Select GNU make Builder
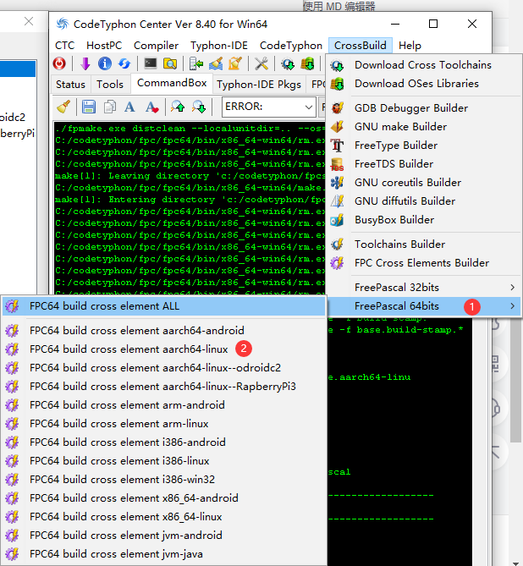The height and width of the screenshot is (566, 523). coord(424,127)
